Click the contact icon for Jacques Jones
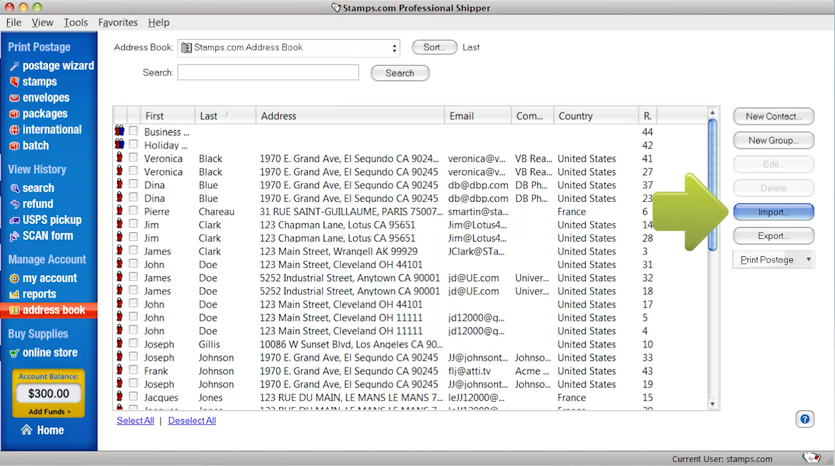This screenshot has width=835, height=466. 119,396
